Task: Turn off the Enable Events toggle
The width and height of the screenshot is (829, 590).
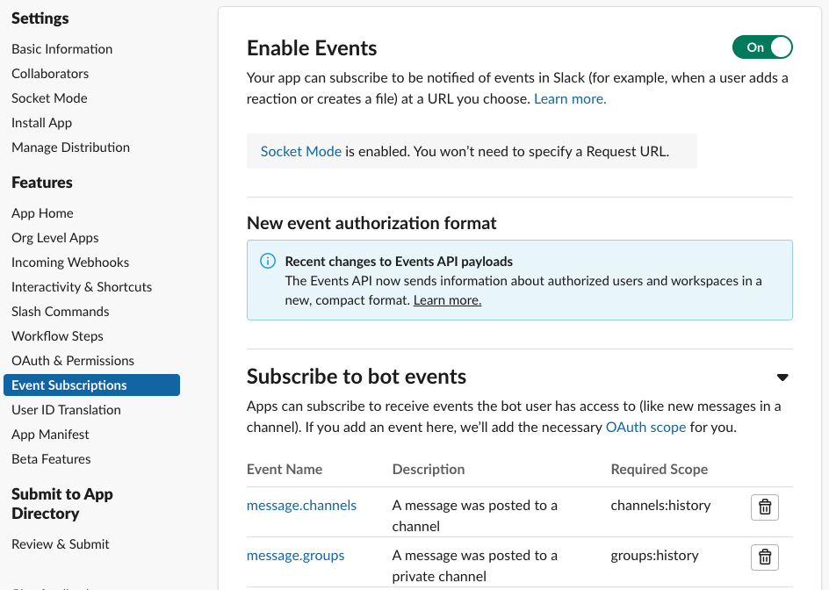Action: [762, 47]
